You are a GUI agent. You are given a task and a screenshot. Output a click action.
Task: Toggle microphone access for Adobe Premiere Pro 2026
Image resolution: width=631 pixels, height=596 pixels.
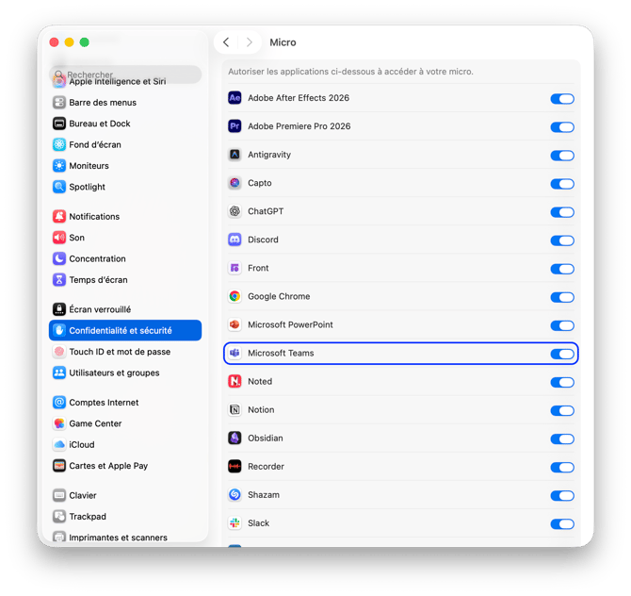561,127
